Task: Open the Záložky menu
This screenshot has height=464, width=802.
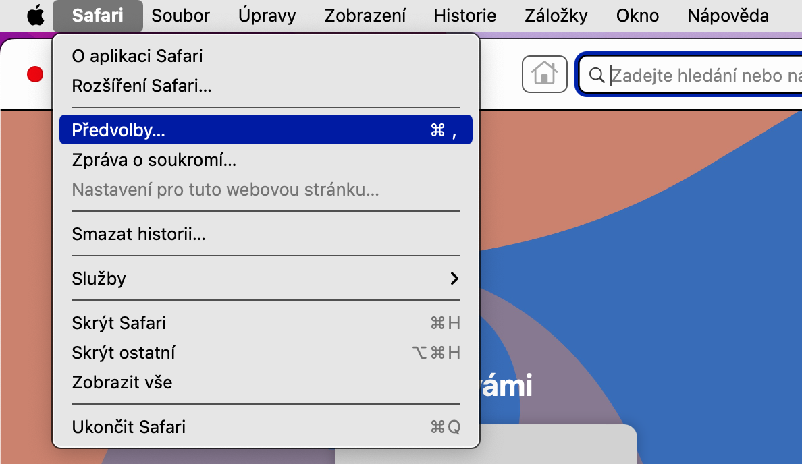Action: tap(556, 16)
